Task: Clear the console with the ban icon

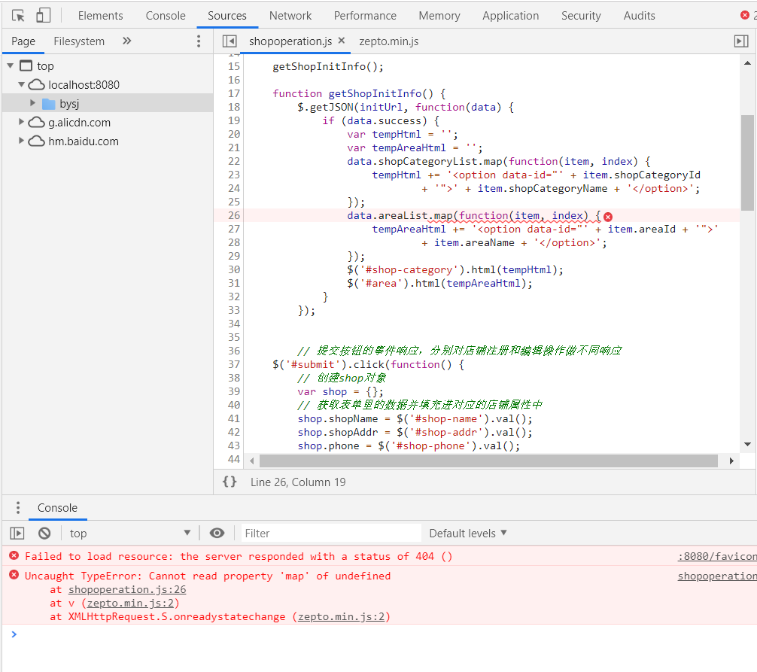Action: click(x=44, y=533)
